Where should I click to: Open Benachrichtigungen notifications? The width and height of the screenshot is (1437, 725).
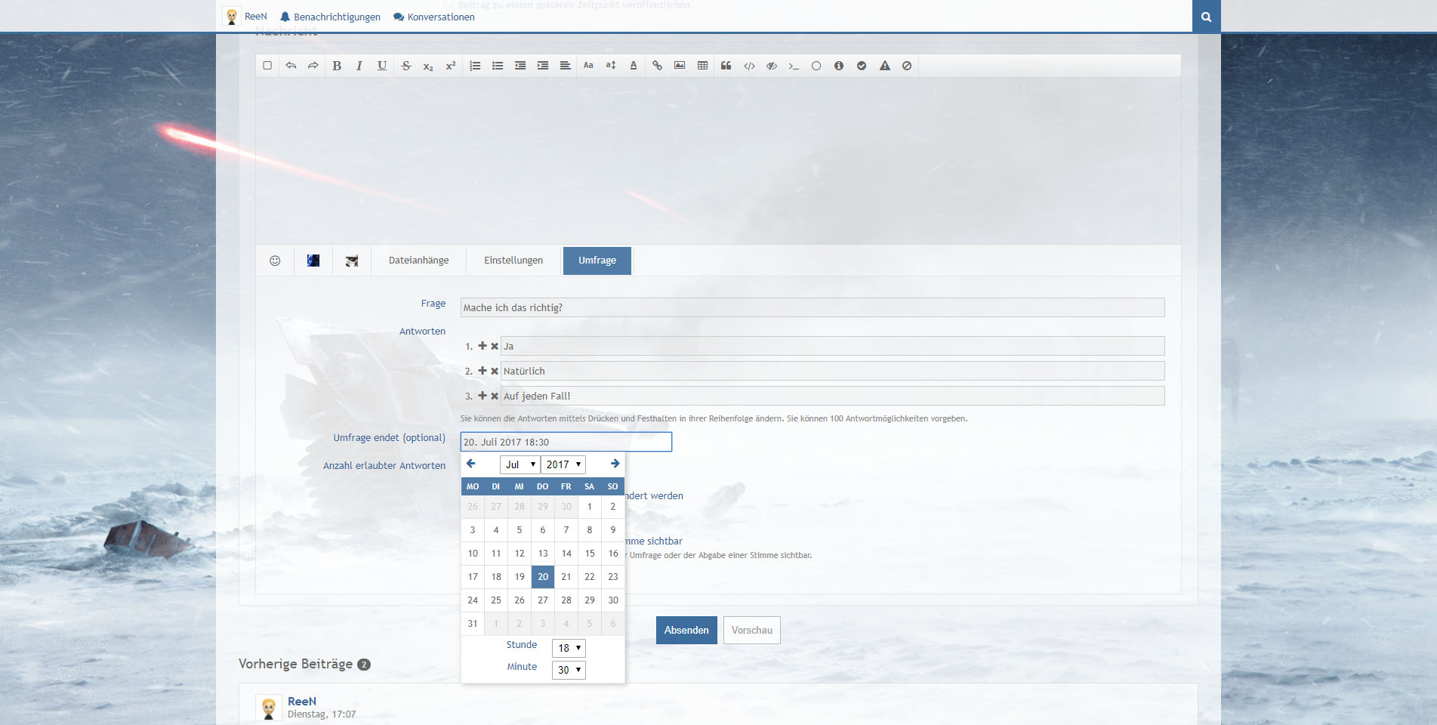coord(330,17)
